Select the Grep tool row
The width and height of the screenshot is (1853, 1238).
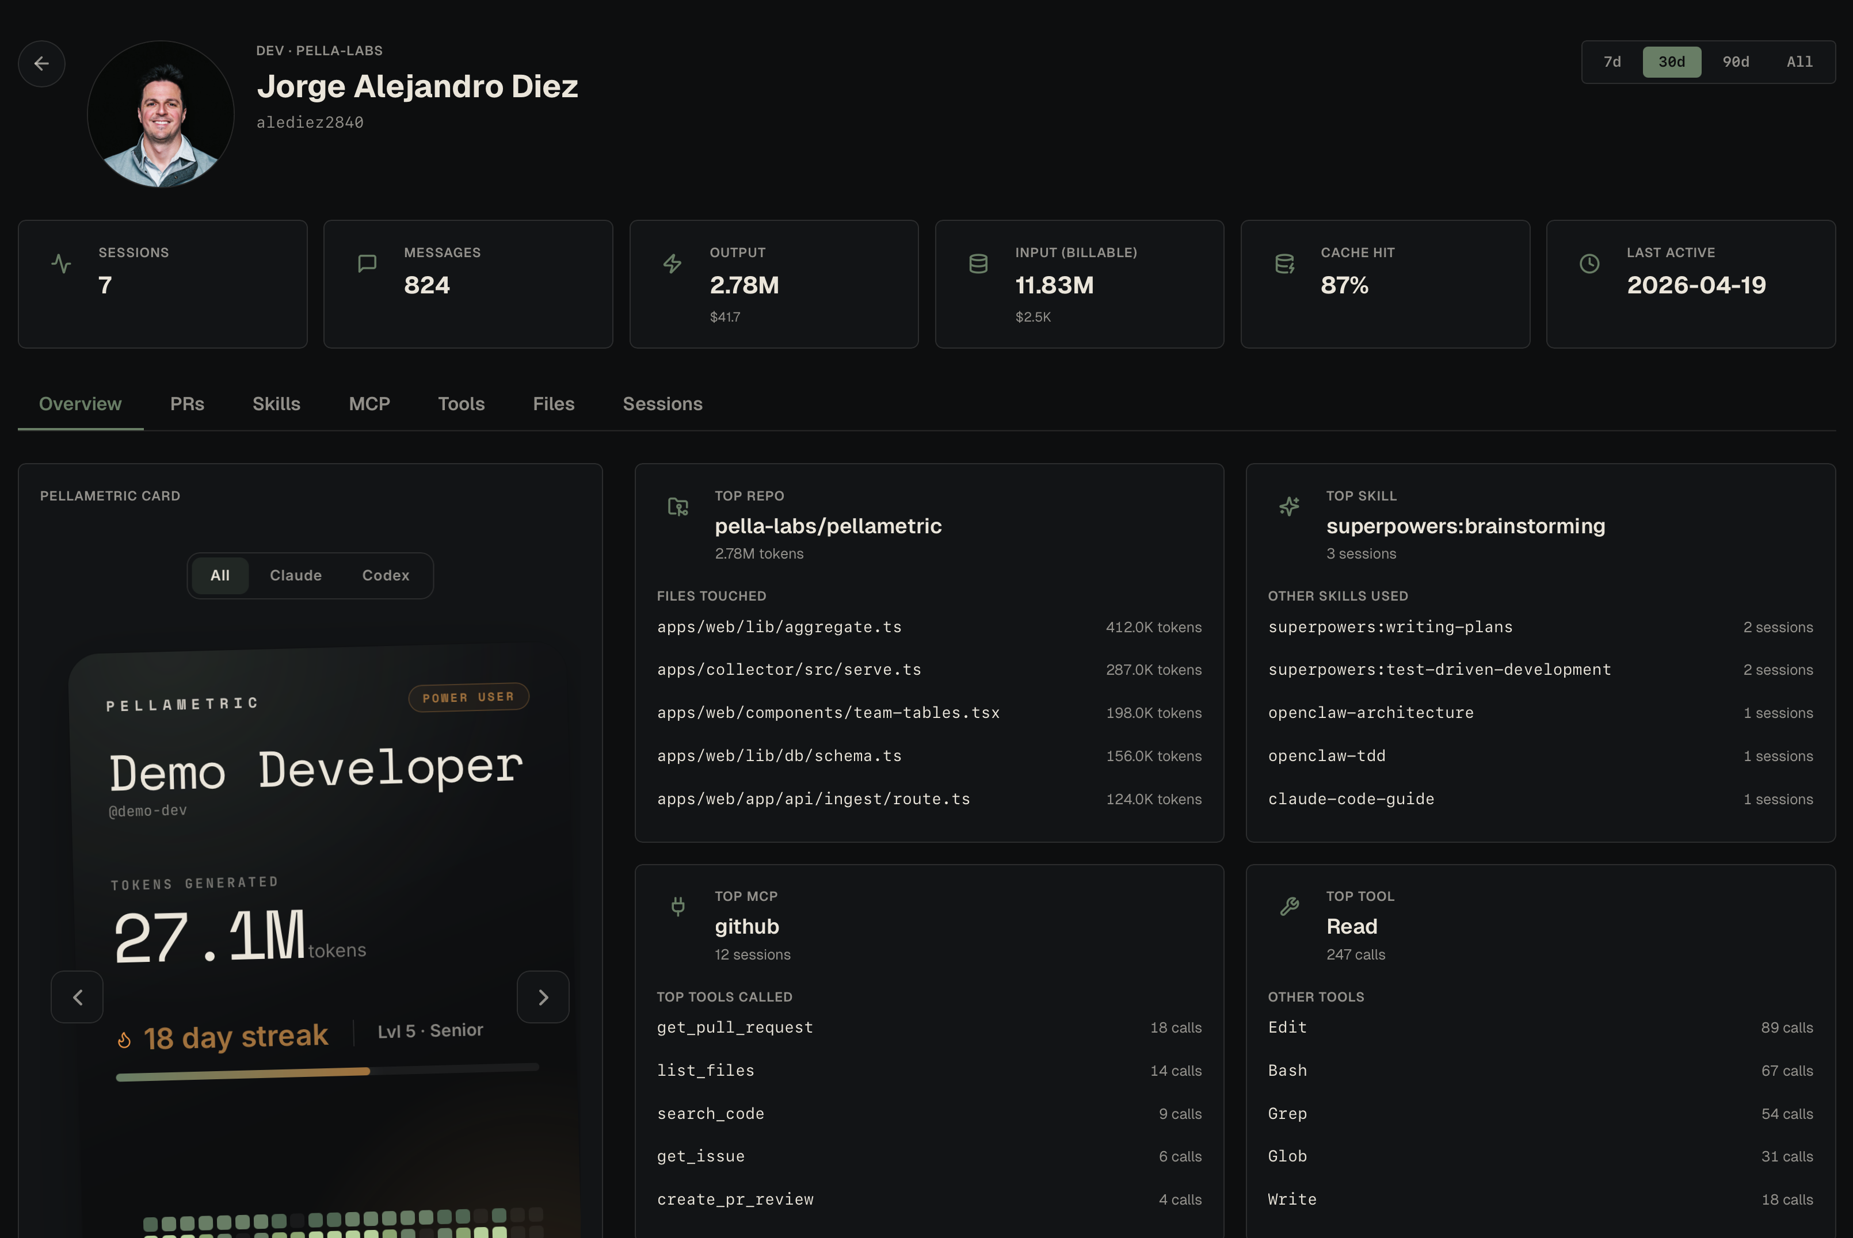(x=1540, y=1113)
